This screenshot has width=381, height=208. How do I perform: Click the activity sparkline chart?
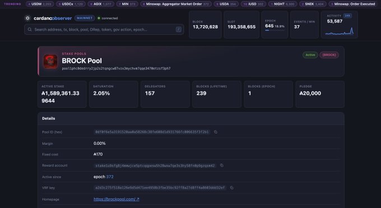pyautogui.click(x=340, y=31)
